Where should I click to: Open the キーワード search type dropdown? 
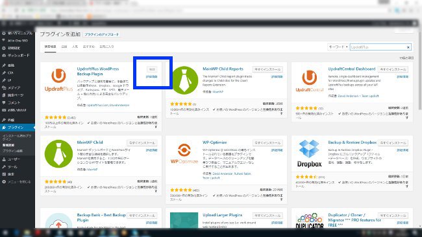[x=338, y=47]
